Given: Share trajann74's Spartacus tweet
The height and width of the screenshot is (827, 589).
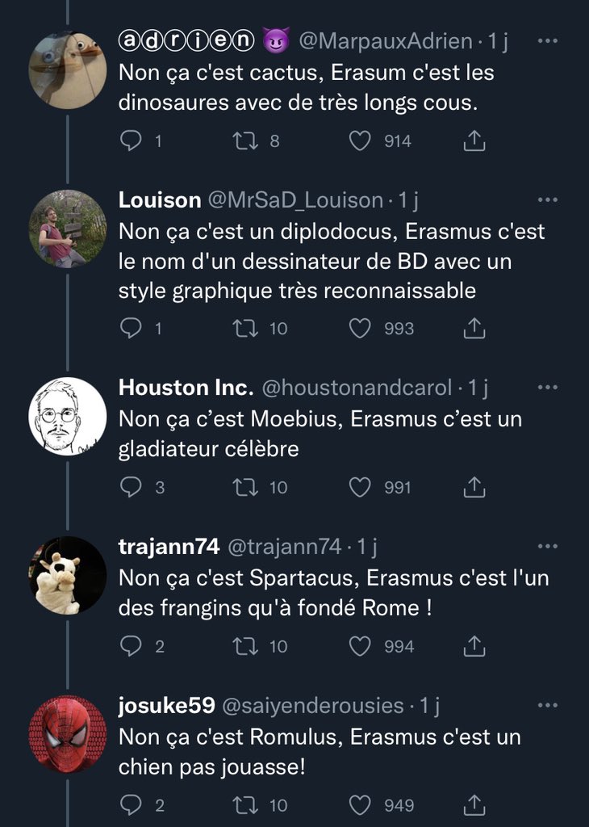Looking at the screenshot, I should [x=475, y=646].
